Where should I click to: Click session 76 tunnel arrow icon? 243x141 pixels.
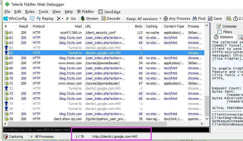coord(6,108)
